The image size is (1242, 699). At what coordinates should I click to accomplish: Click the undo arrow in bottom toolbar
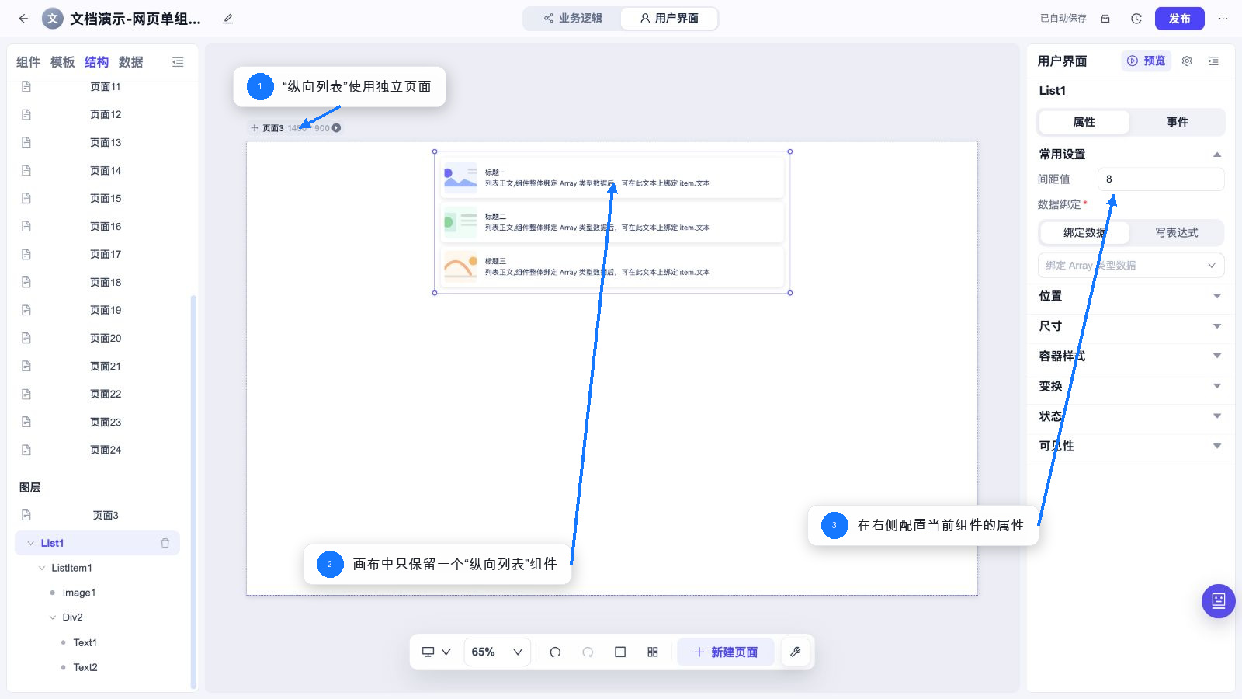(x=555, y=652)
